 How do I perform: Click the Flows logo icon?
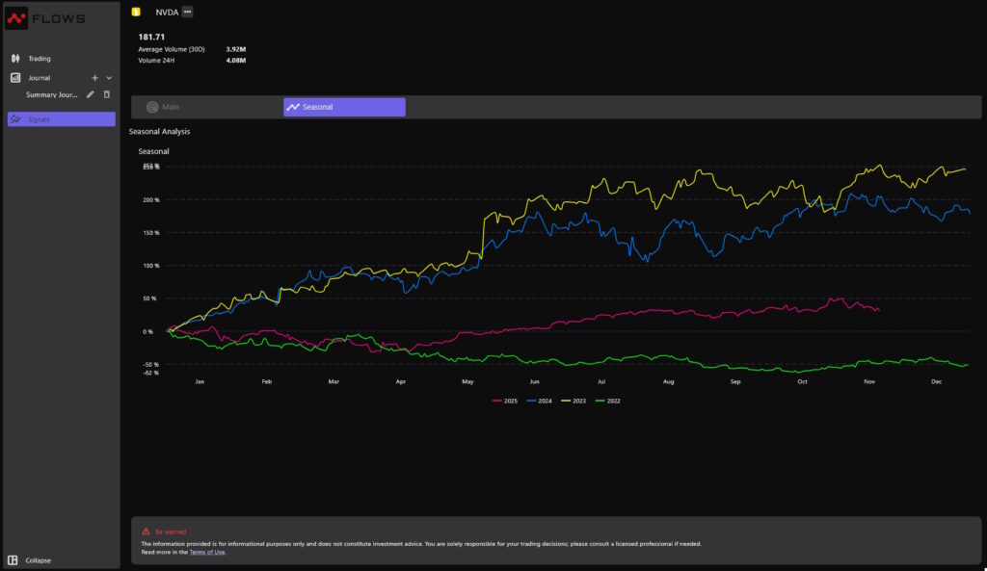coord(16,18)
